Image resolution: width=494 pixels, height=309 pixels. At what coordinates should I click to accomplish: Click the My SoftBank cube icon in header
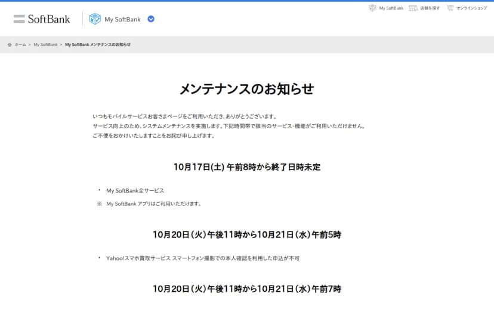pos(95,19)
